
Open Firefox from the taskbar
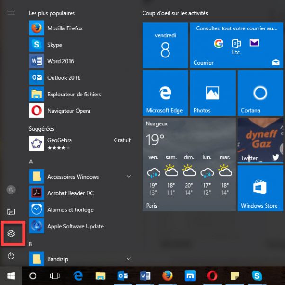coord(168,275)
